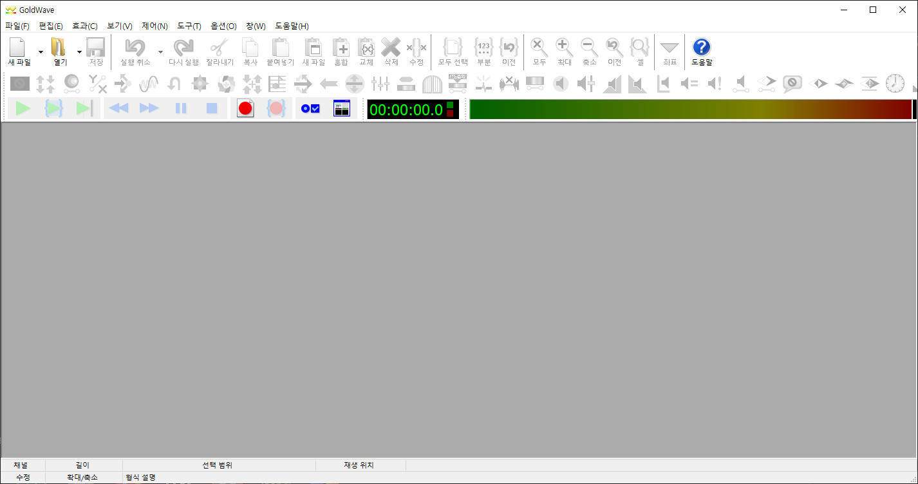
Task: Open a file with the 열기 folder icon
Action: pos(60,51)
